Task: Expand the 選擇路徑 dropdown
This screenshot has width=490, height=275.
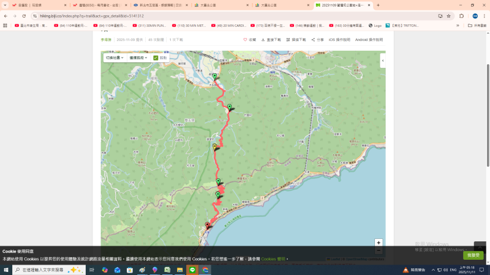Action: tap(138, 58)
